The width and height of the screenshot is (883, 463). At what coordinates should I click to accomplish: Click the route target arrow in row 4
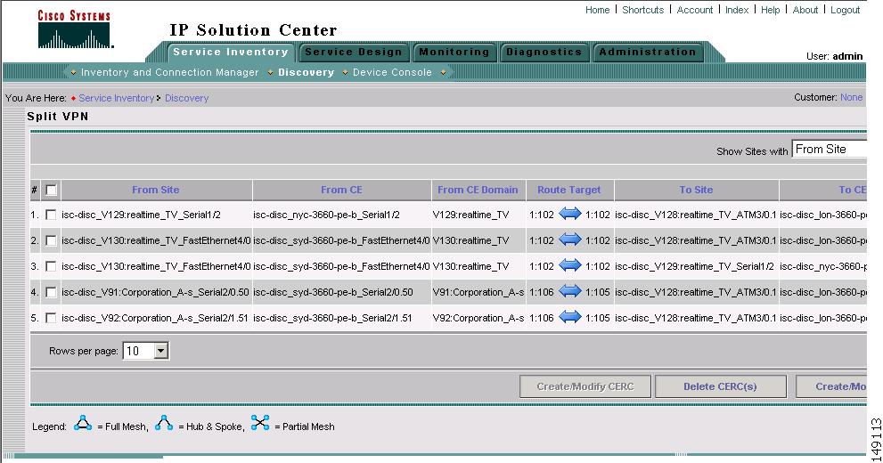point(570,292)
